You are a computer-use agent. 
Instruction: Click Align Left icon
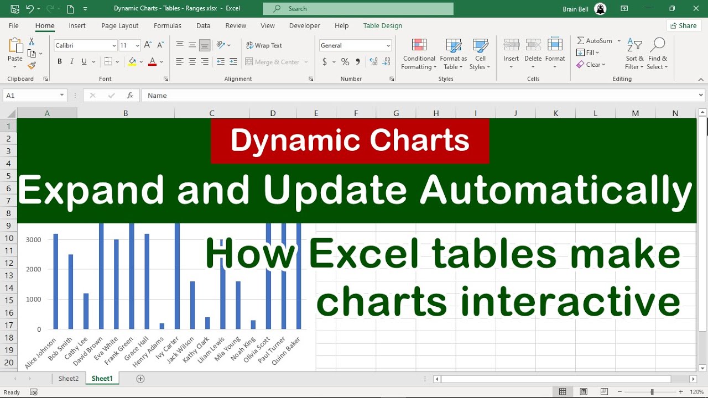click(180, 62)
